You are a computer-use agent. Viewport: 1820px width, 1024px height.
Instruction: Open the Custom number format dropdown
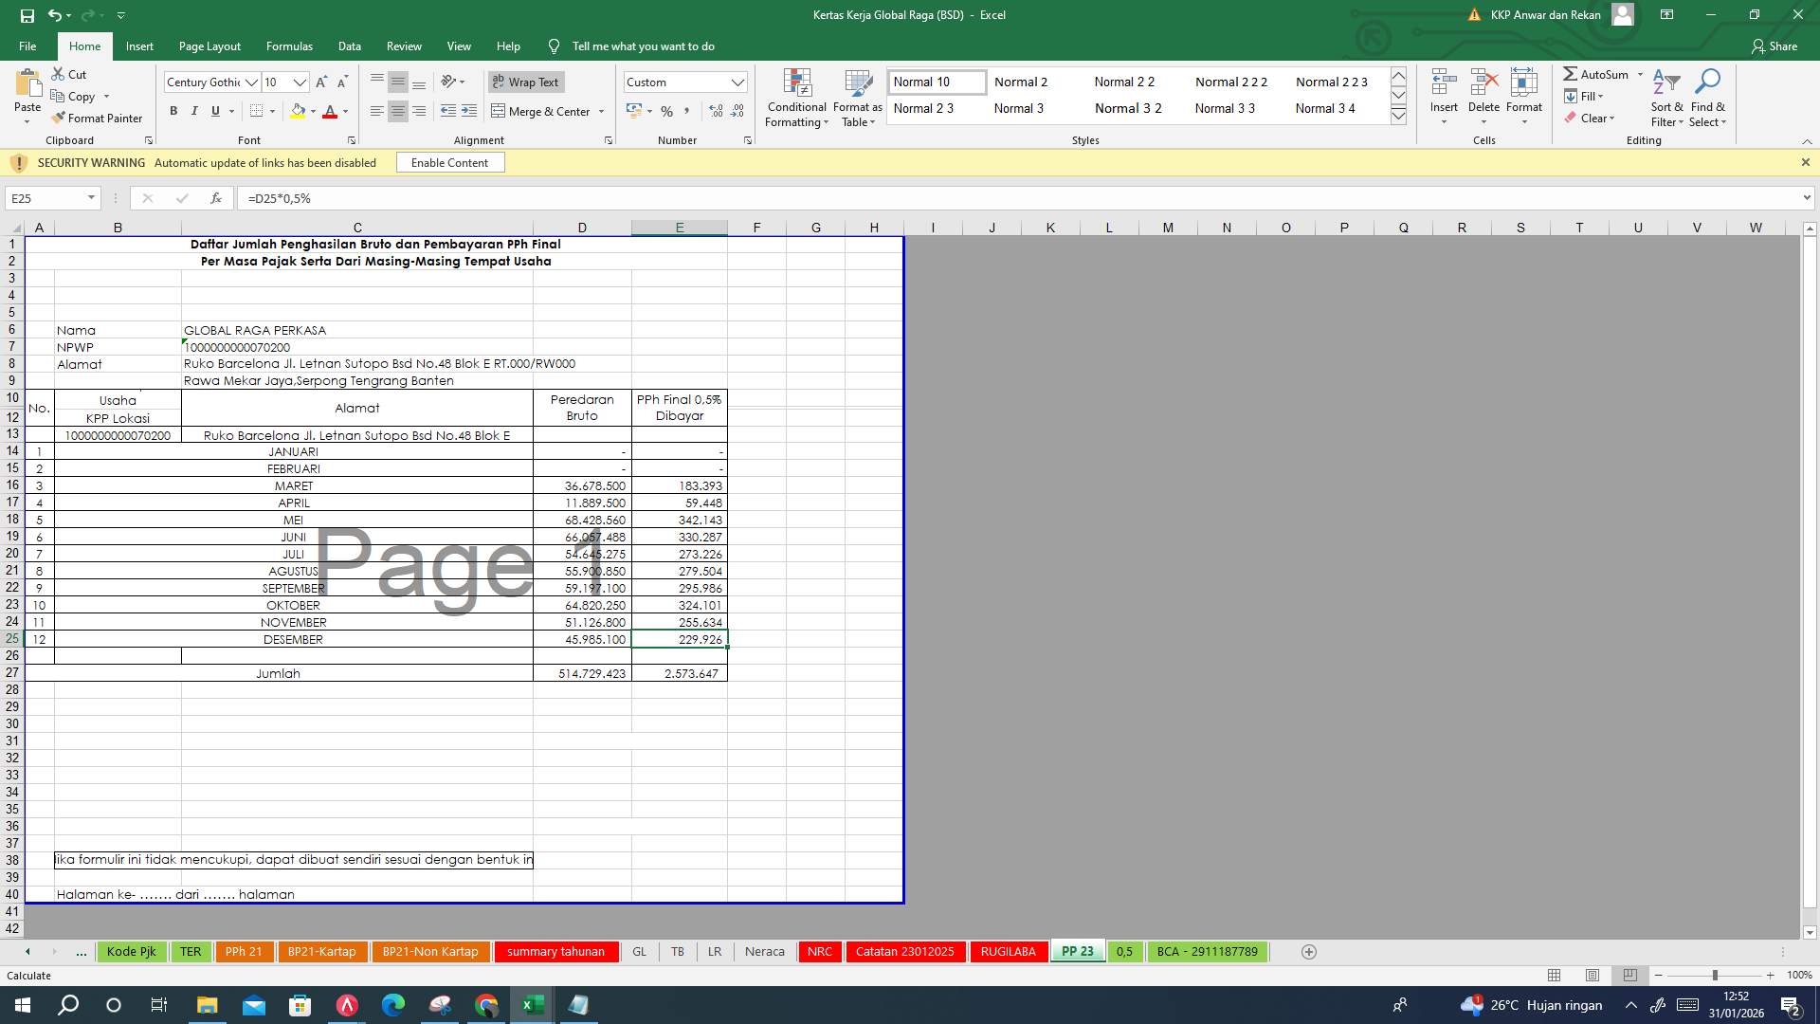739,82
